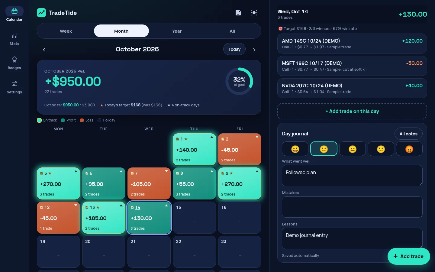This screenshot has height=272, width=435.
Task: Switch to the Week view tab
Action: point(66,31)
